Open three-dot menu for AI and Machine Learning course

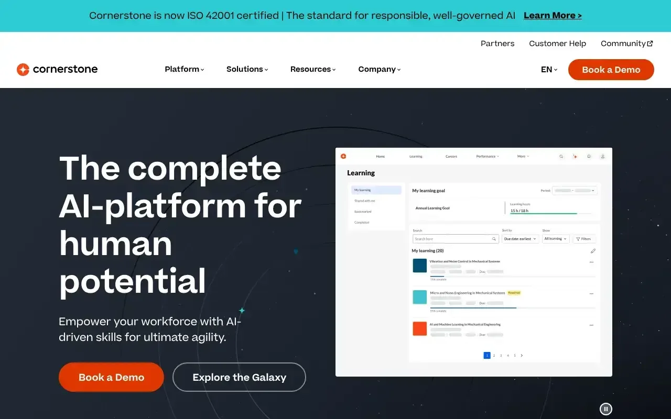pyautogui.click(x=591, y=325)
